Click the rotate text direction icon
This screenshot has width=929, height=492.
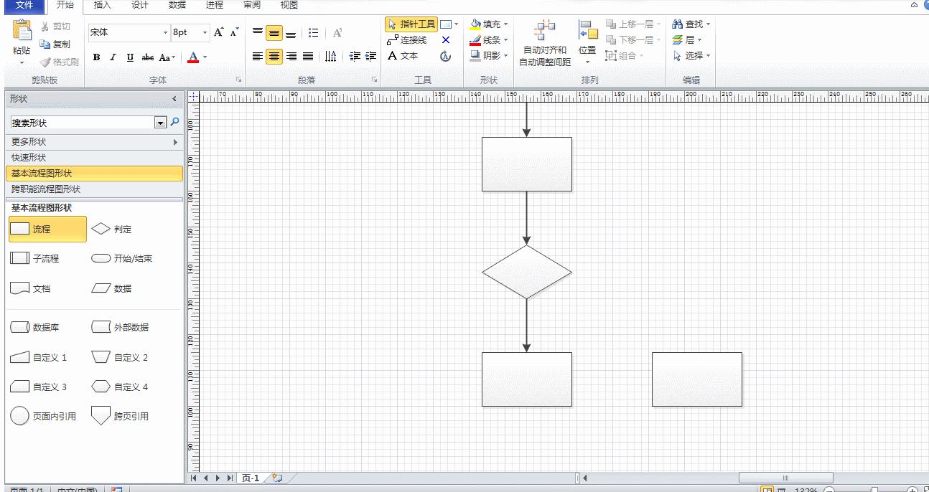(330, 57)
